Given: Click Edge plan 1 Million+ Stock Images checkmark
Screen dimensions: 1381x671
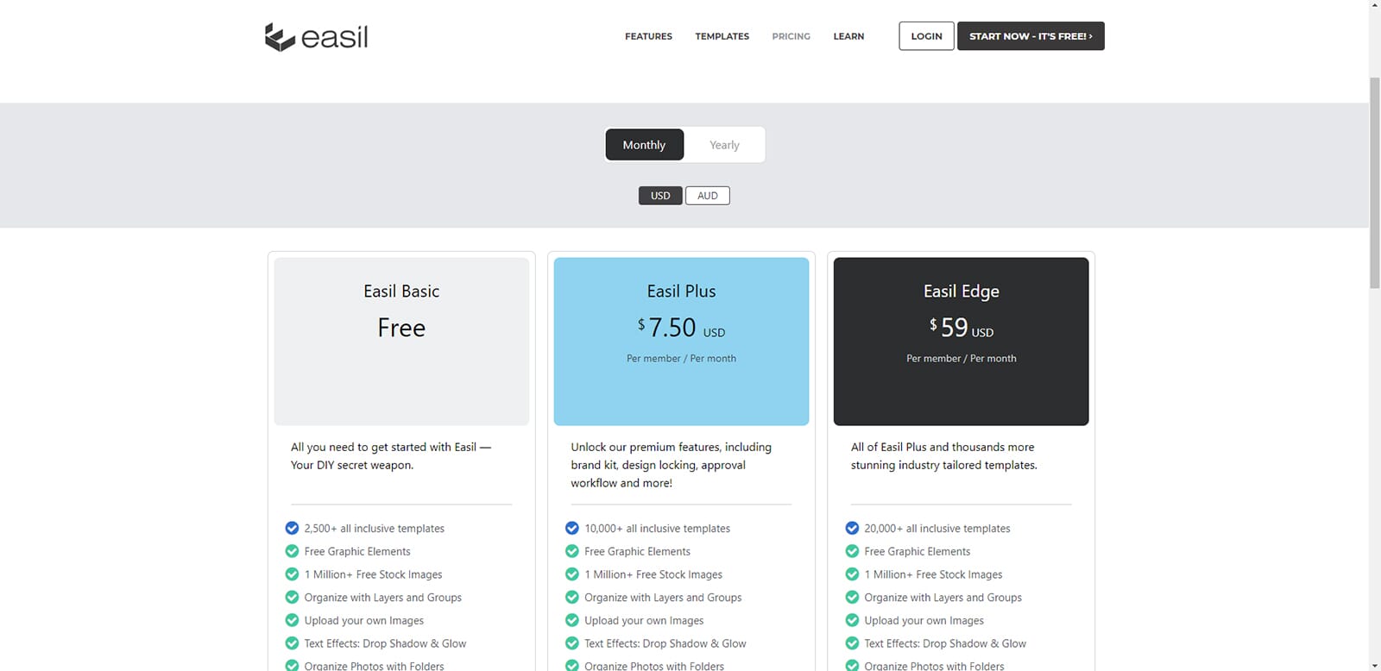Looking at the screenshot, I should point(852,574).
